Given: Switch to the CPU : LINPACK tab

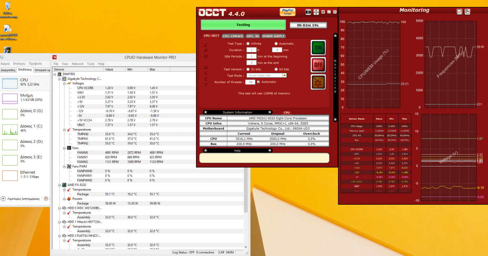Looking at the screenshot, I should tap(233, 36).
